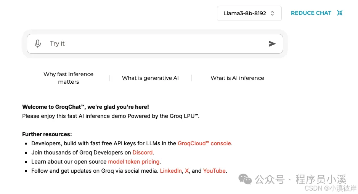The height and width of the screenshot is (194, 358).
Task: Go to the YouTube link
Action: pyautogui.click(x=214, y=171)
